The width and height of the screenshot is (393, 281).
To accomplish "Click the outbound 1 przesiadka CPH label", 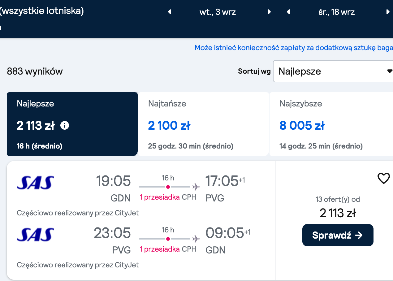I will (168, 197).
